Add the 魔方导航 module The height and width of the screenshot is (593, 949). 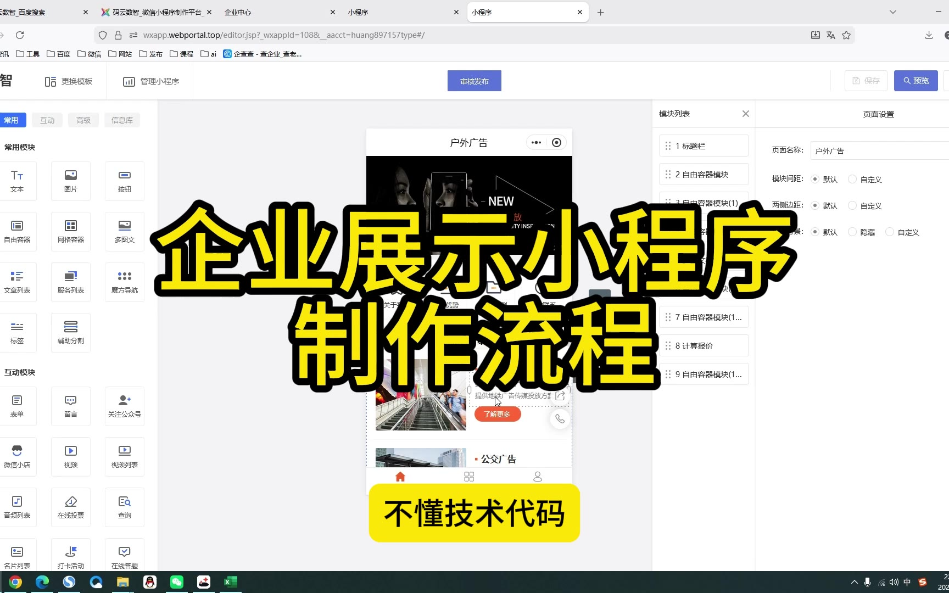[x=125, y=282]
